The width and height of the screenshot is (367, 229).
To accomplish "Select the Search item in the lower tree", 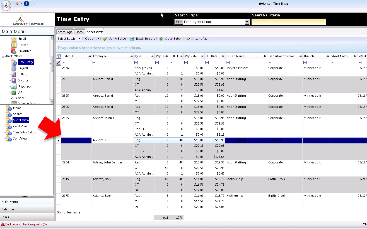I will (x=18, y=114).
